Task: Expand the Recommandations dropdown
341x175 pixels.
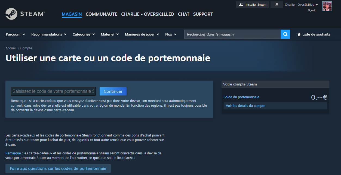Action: coord(49,34)
